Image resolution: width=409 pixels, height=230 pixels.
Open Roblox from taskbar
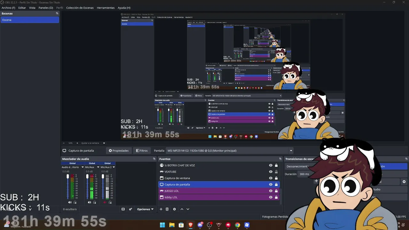(247, 225)
